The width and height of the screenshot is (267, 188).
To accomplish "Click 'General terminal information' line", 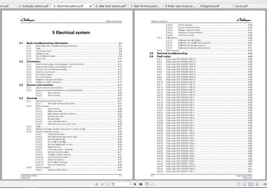I will point(74,101).
